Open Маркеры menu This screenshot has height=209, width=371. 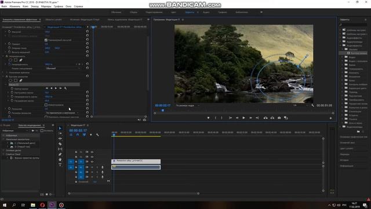pyautogui.click(x=46, y=6)
